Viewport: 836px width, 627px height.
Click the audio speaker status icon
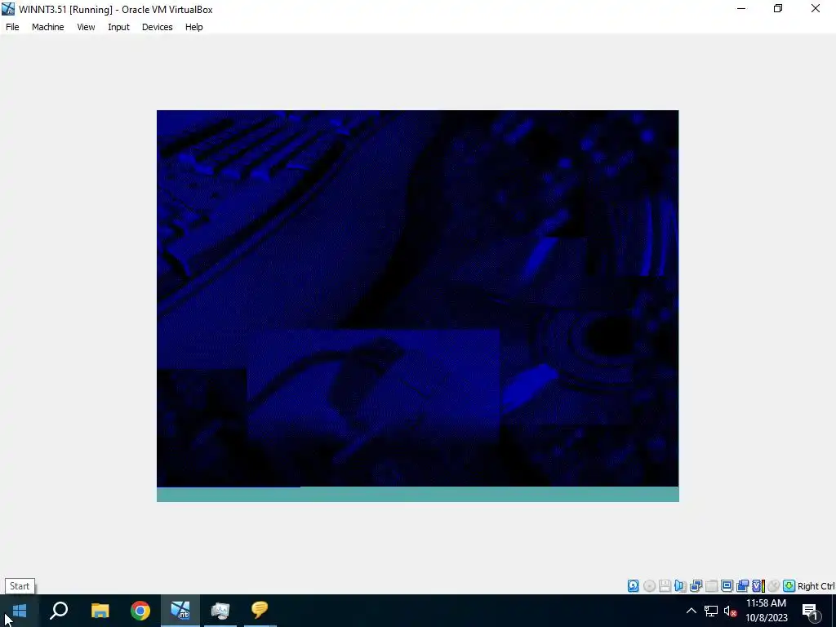tap(680, 586)
